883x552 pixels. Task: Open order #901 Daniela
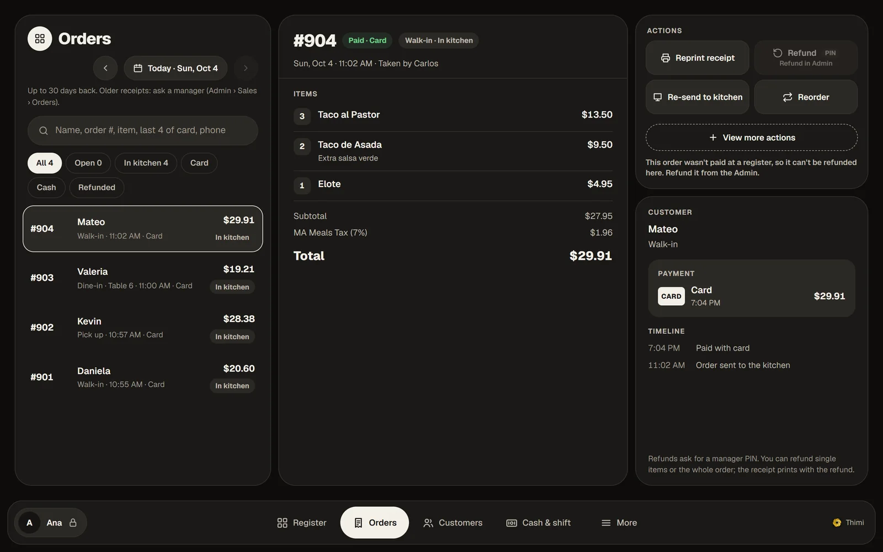[143, 378]
